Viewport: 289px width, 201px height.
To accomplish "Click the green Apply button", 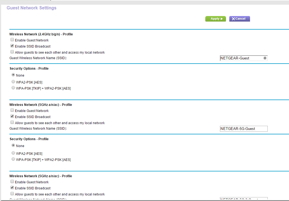I will point(215,19).
